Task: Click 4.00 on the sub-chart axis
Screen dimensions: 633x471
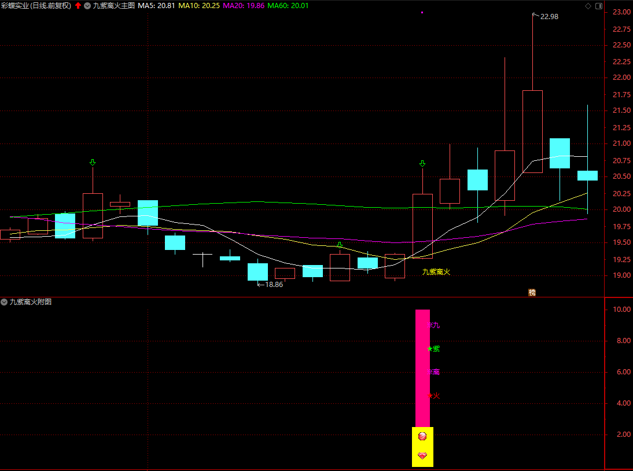Action: click(624, 403)
